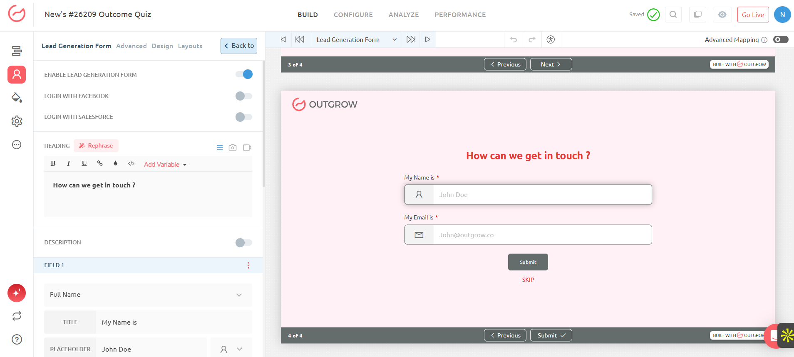Click the eye preview icon in the header

722,15
